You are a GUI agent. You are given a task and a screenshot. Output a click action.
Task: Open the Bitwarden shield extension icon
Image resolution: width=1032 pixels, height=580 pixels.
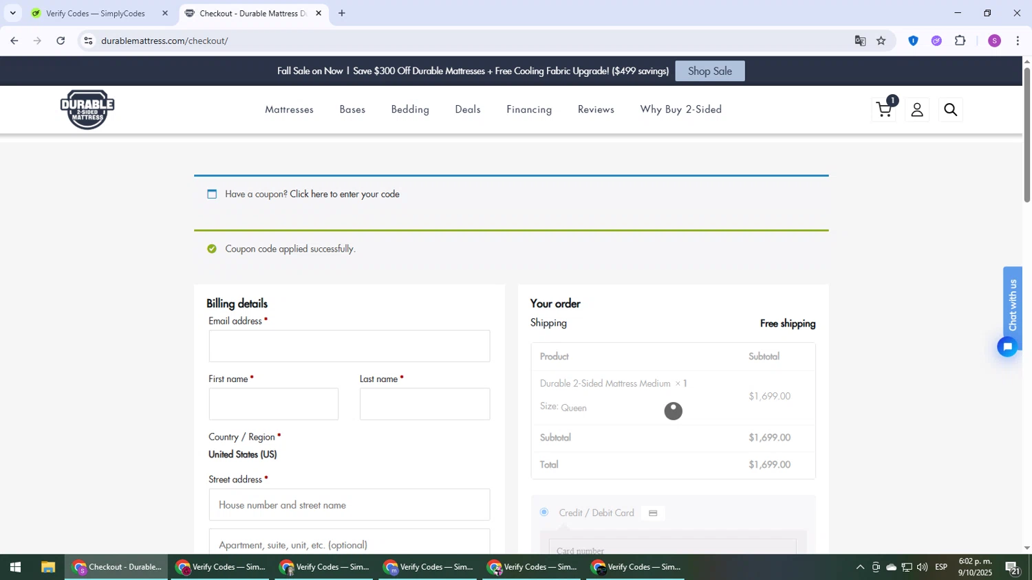point(913,41)
